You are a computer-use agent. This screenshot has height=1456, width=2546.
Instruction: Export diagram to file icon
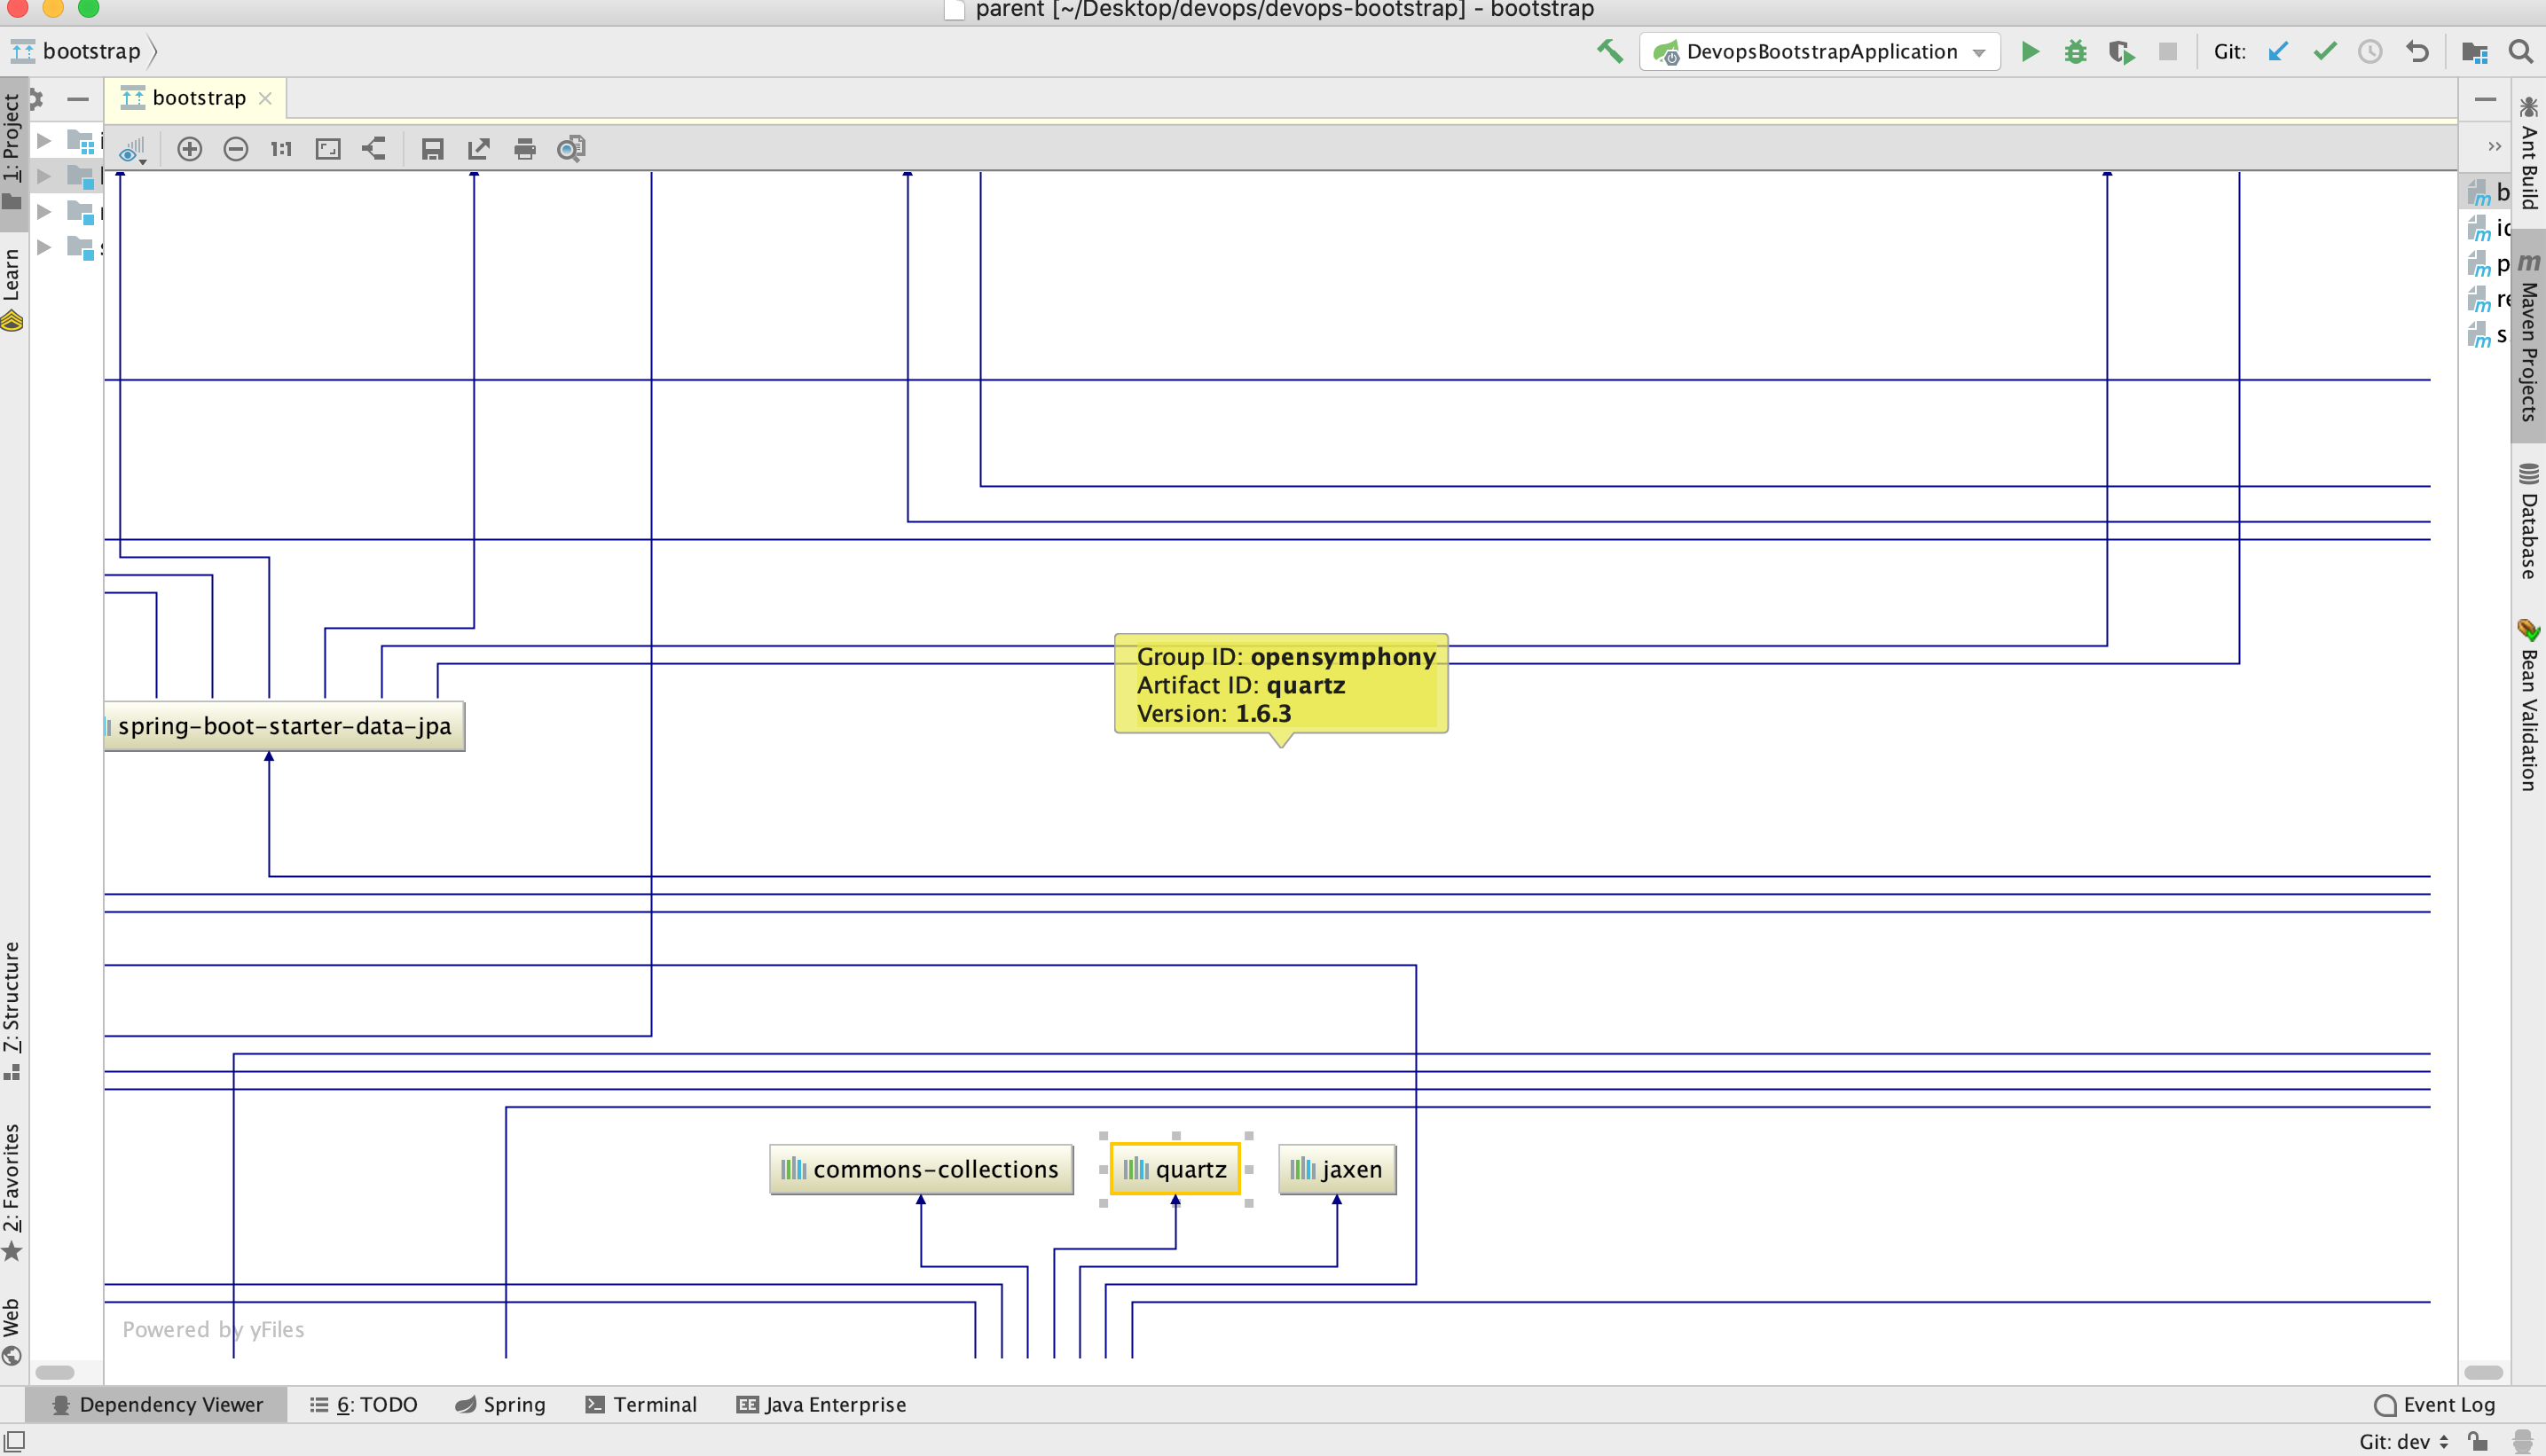(x=478, y=149)
